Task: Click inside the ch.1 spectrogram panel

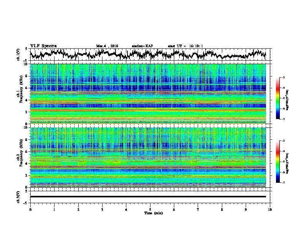Action: click(148, 94)
